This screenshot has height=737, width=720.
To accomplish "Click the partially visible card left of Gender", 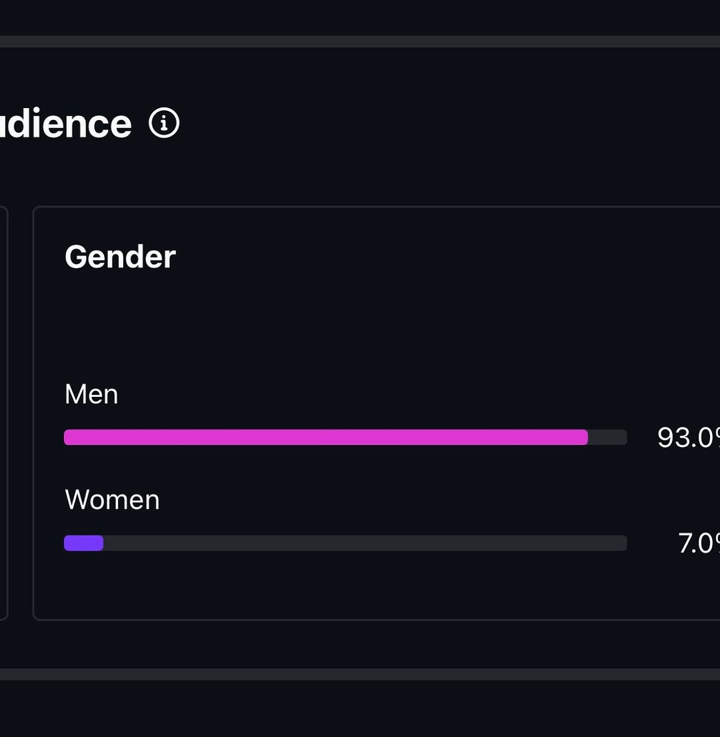I will (3, 414).
